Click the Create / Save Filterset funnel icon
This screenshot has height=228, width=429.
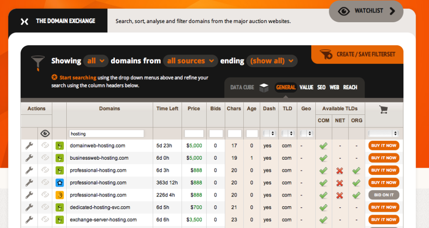326,54
